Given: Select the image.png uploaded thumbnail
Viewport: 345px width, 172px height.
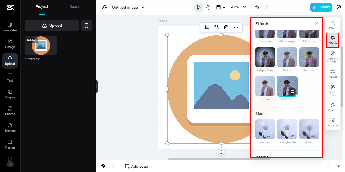Looking at the screenshot, I should (41, 46).
